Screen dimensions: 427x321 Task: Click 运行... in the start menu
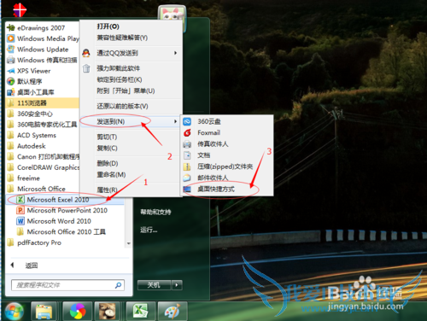(x=149, y=230)
